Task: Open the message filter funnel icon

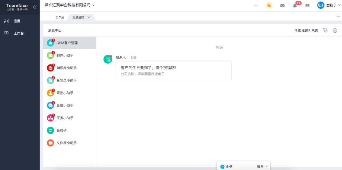Action: pyautogui.click(x=325, y=31)
